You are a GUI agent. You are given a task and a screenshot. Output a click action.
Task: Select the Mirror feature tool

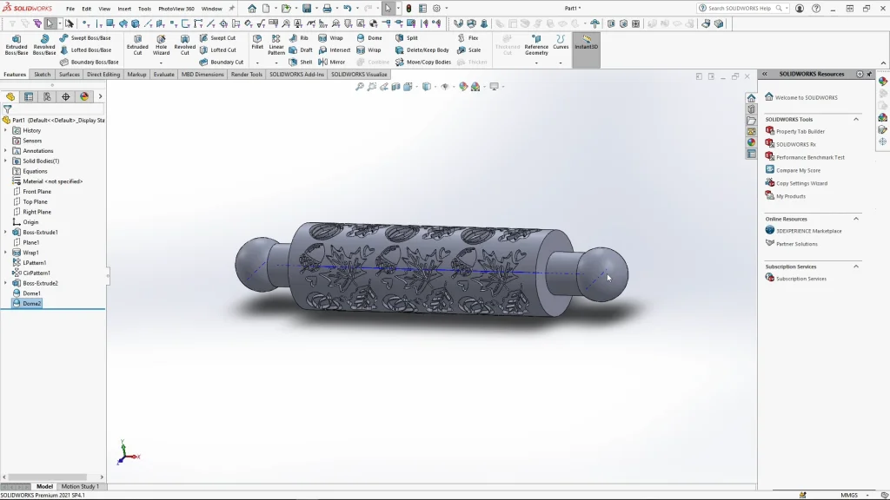point(332,62)
